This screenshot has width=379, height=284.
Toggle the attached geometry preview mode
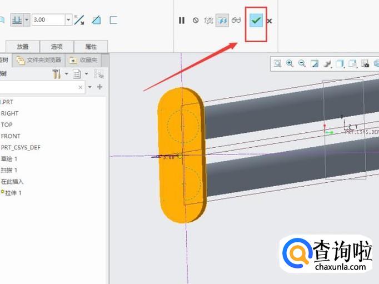(x=222, y=21)
